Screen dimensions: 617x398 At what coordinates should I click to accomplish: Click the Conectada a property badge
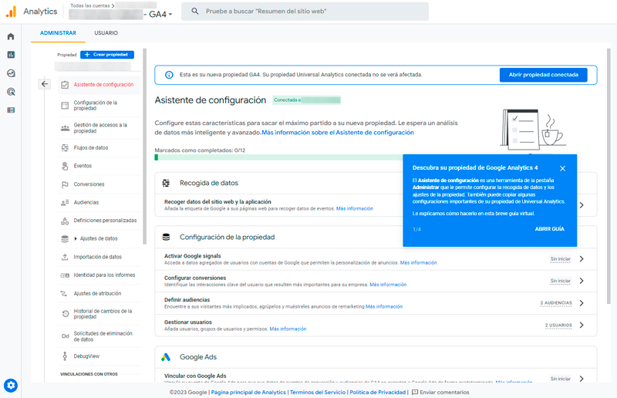click(x=306, y=100)
